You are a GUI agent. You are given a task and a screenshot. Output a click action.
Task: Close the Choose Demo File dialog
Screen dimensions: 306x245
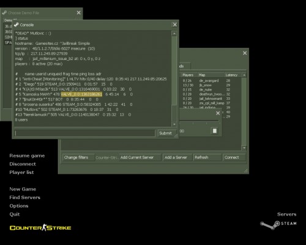tap(78, 13)
